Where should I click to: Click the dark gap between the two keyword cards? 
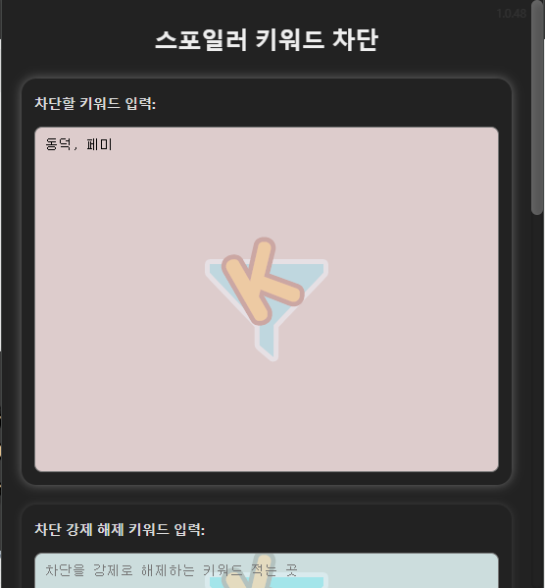(267, 495)
